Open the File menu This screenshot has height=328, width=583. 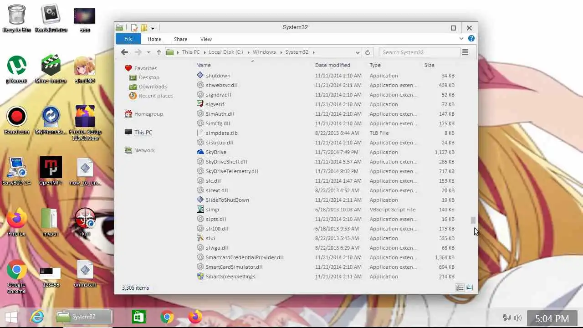tap(128, 39)
